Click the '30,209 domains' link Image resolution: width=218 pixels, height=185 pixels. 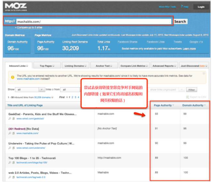tap(42, 97)
